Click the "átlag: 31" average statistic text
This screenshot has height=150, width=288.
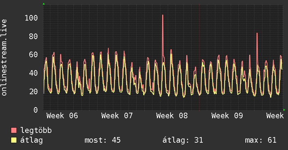(183, 140)
